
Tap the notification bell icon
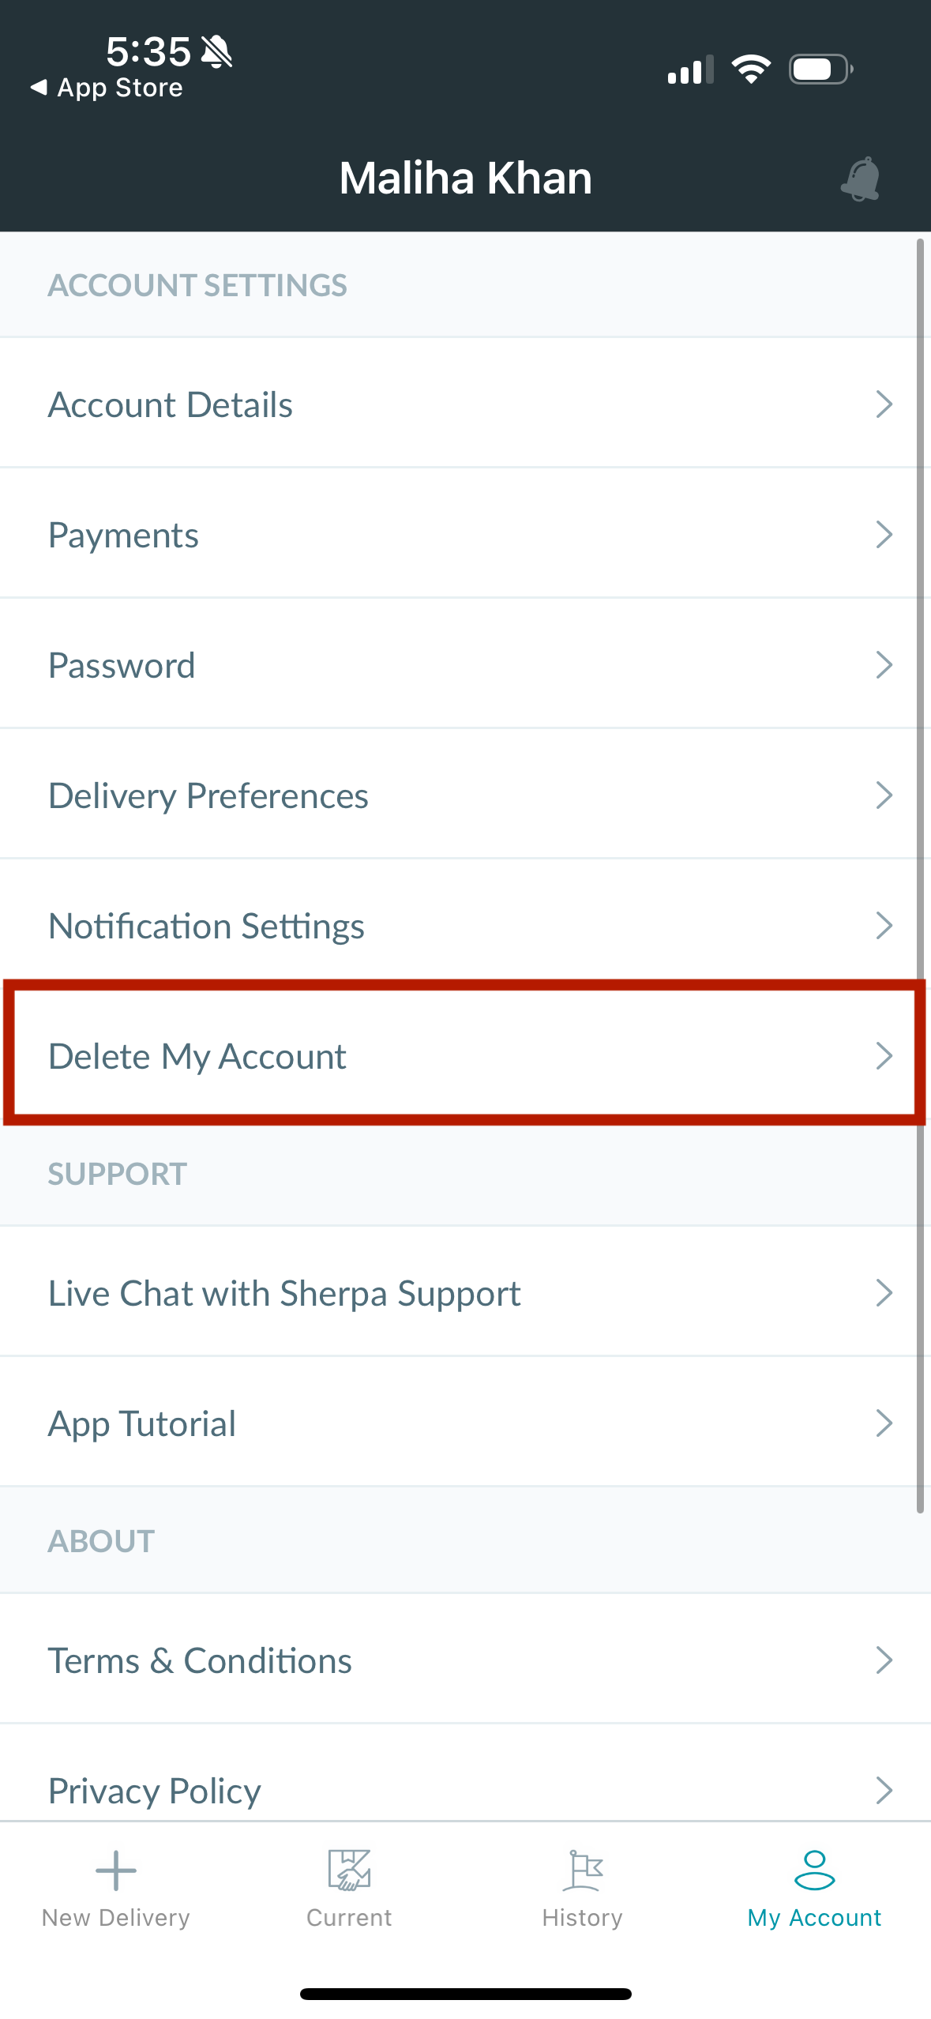[x=861, y=179]
